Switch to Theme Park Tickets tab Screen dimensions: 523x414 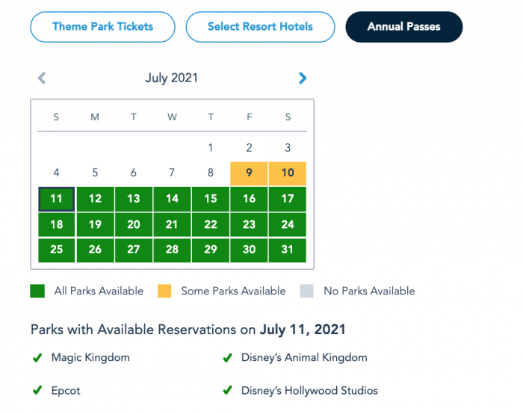pos(102,27)
